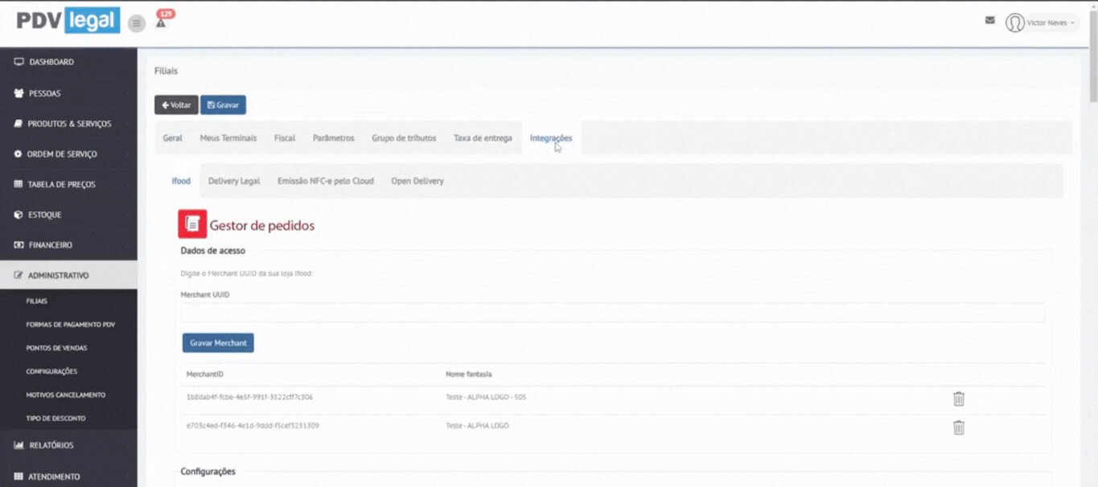Delete the second Teste - ALPHA LOGO merchant
This screenshot has height=487, width=1098.
point(958,428)
